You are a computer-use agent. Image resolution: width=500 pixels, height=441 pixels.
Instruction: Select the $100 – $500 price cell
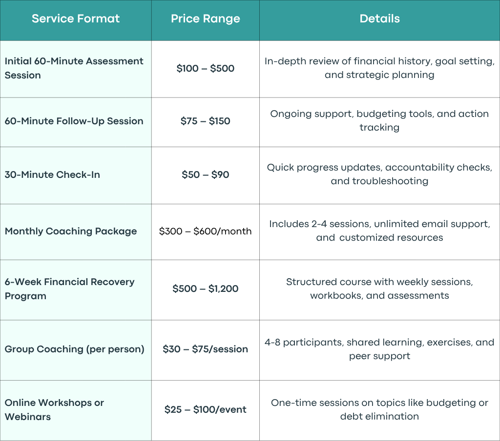point(206,68)
